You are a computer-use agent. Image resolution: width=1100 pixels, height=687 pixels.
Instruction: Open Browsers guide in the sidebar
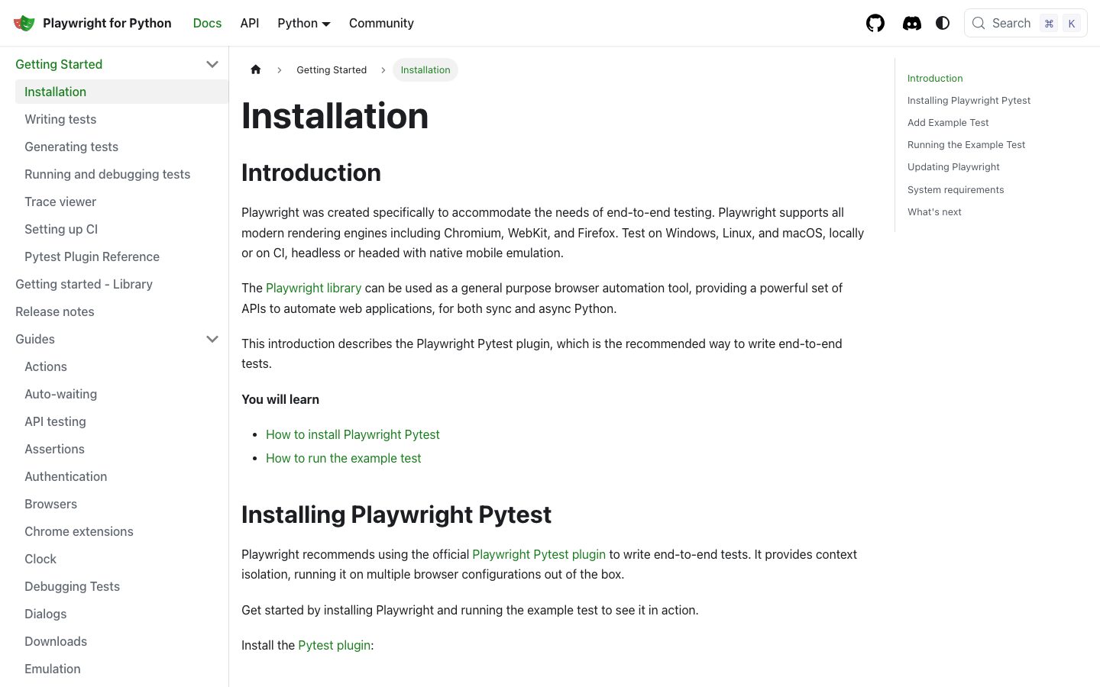(121, 504)
